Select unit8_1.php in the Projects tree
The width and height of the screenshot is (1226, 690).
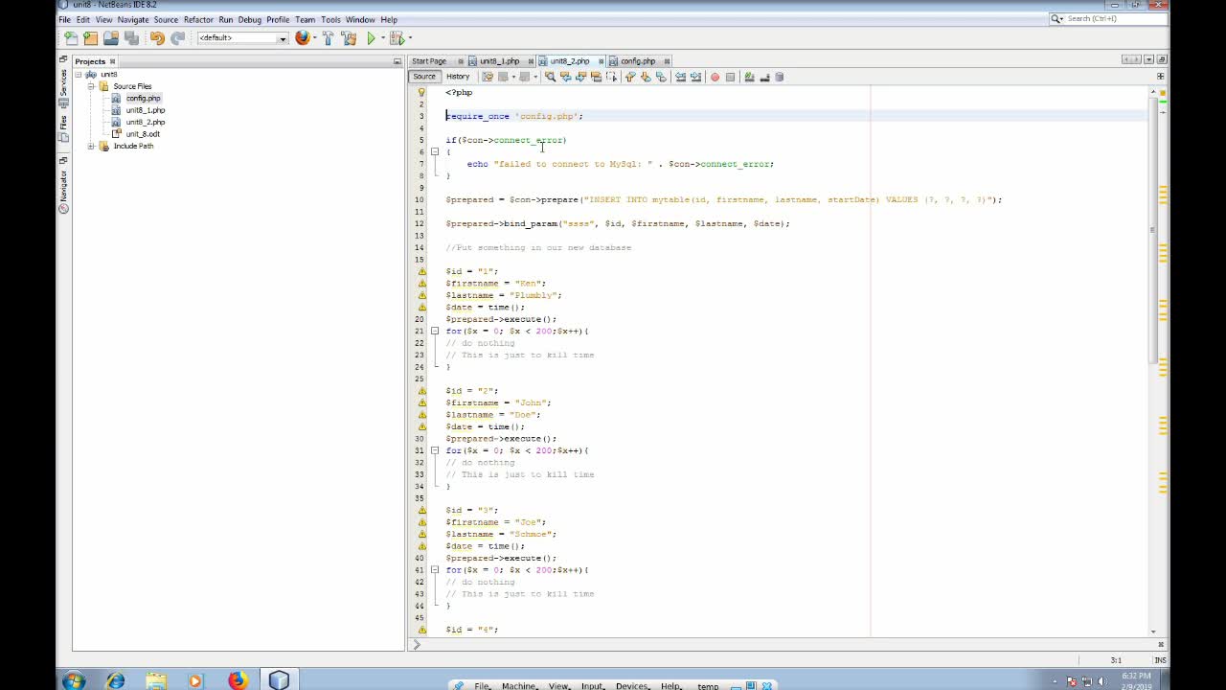tap(145, 109)
